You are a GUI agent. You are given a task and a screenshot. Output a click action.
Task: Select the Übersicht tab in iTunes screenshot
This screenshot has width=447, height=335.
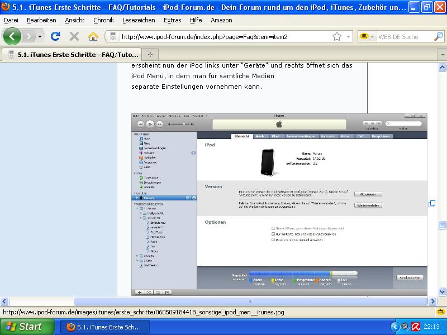(242, 136)
